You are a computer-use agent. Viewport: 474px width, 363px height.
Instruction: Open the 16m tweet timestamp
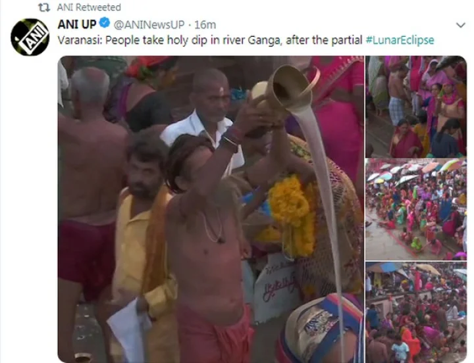pos(205,25)
